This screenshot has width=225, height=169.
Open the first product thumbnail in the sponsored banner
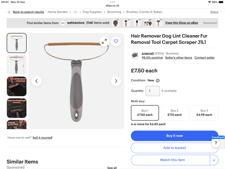coord(115,23)
